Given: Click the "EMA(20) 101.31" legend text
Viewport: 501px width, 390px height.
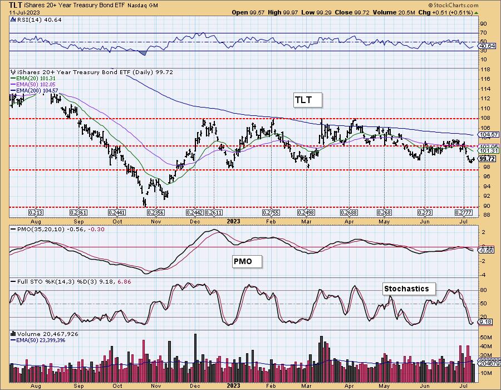Looking at the screenshot, I should click(x=36, y=79).
